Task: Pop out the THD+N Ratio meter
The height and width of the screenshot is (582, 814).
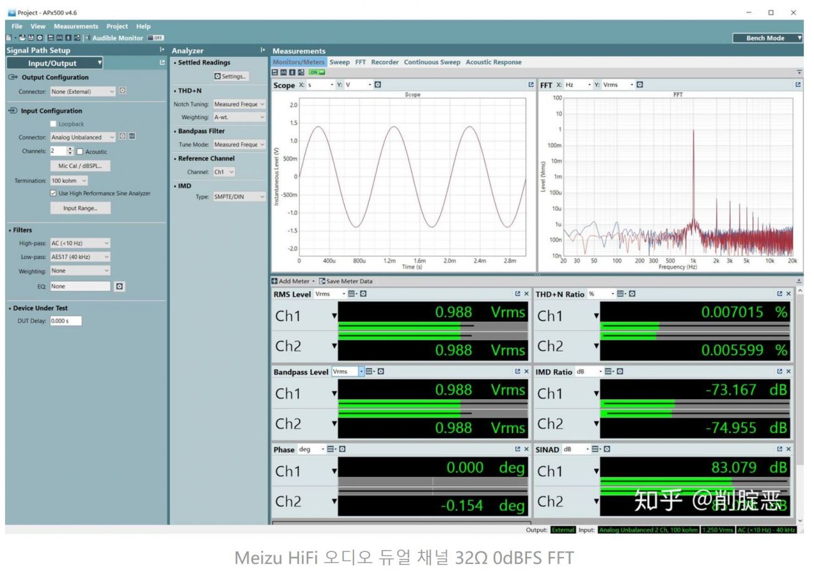Action: point(780,294)
